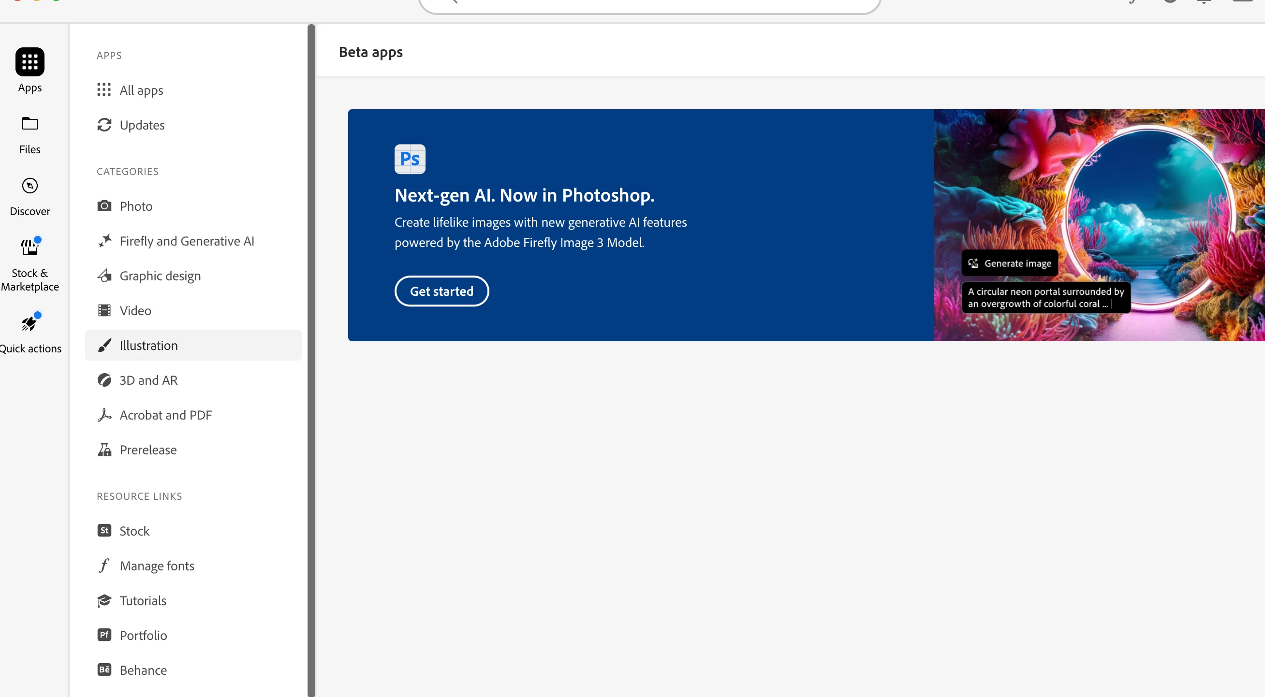Check for Updates in the Apps list
The height and width of the screenshot is (697, 1265).
point(142,125)
